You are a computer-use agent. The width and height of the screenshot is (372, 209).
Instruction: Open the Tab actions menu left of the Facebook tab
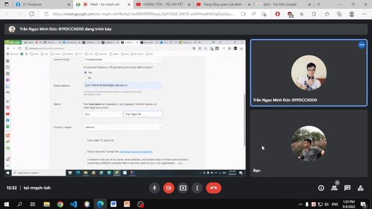coord(6,4)
